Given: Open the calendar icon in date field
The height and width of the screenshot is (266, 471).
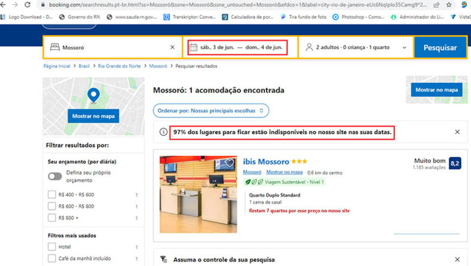Looking at the screenshot, I should [x=194, y=47].
